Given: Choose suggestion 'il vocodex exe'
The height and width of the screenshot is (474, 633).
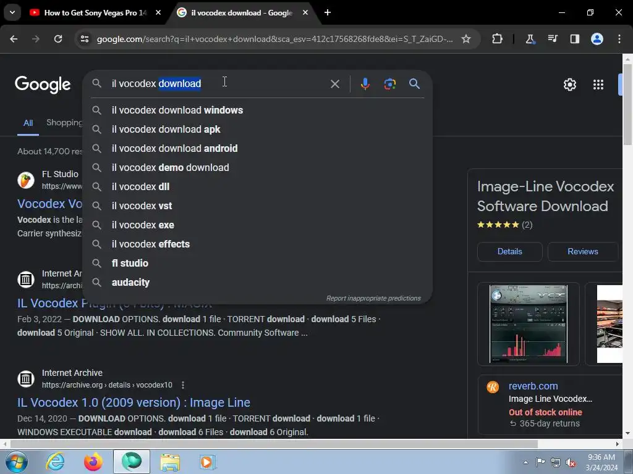Looking at the screenshot, I should pos(257,225).
